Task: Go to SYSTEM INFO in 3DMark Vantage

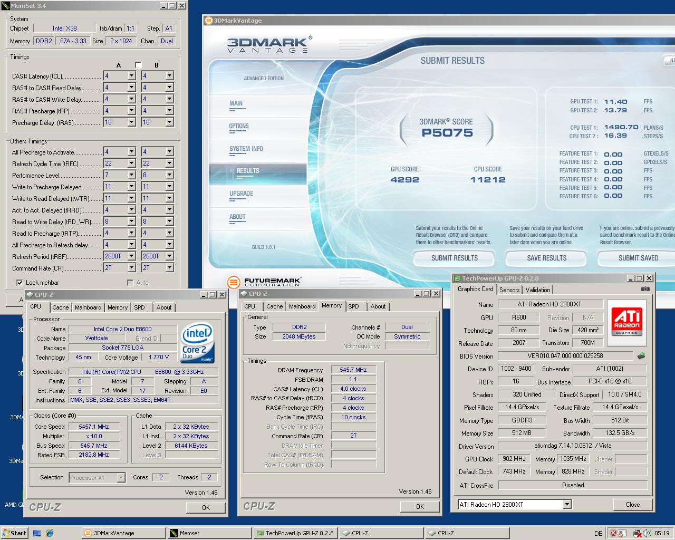Action: tap(246, 149)
